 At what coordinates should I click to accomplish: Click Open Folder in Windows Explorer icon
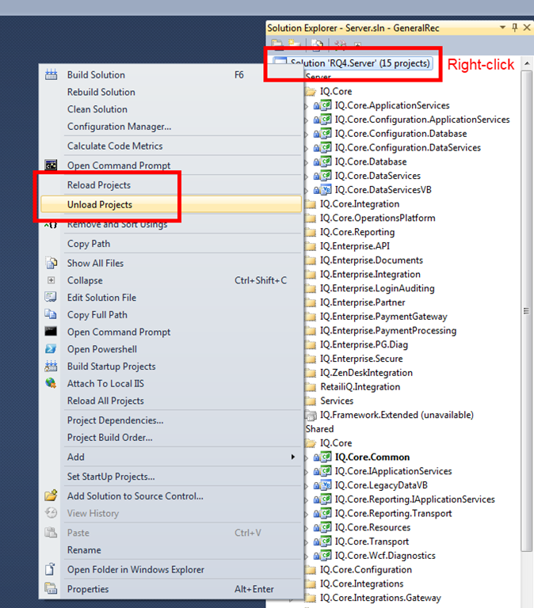pos(50,569)
